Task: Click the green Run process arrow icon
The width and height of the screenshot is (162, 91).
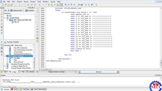Action: coord(86,5)
